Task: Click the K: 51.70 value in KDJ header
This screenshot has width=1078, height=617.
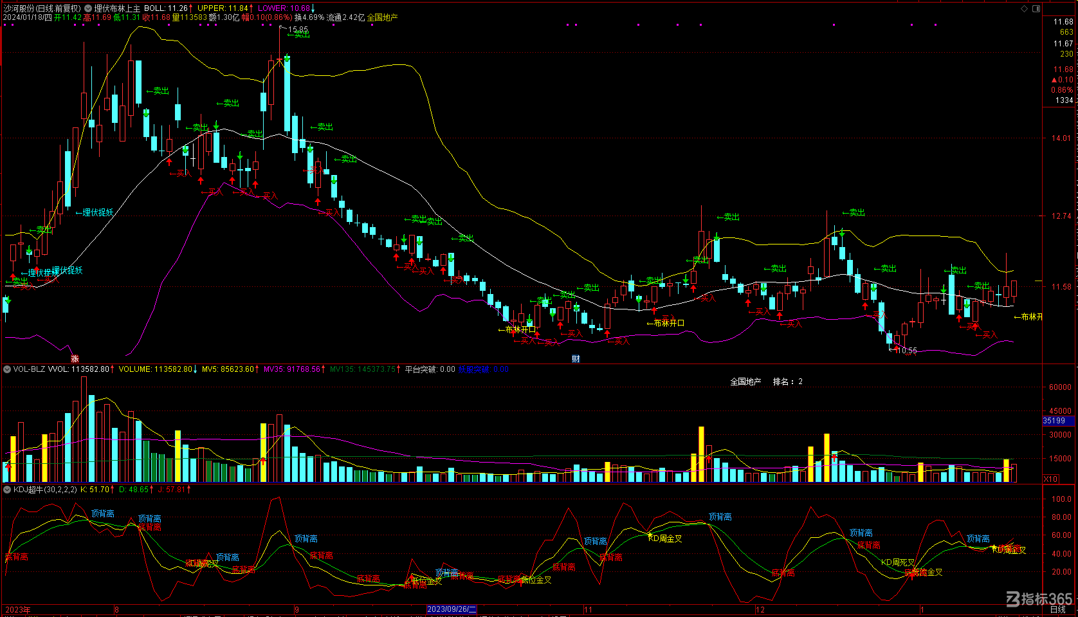Action: click(95, 490)
